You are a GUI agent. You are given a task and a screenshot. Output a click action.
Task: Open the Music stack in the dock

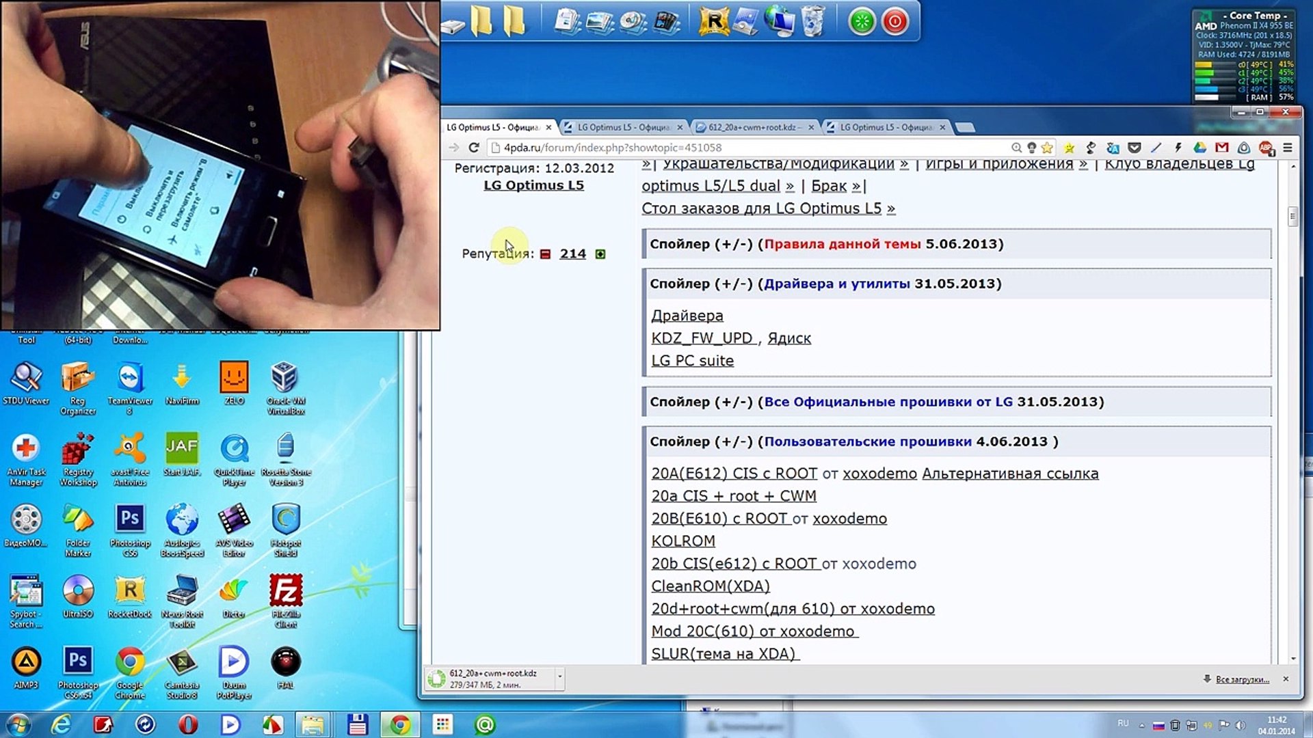(633, 22)
